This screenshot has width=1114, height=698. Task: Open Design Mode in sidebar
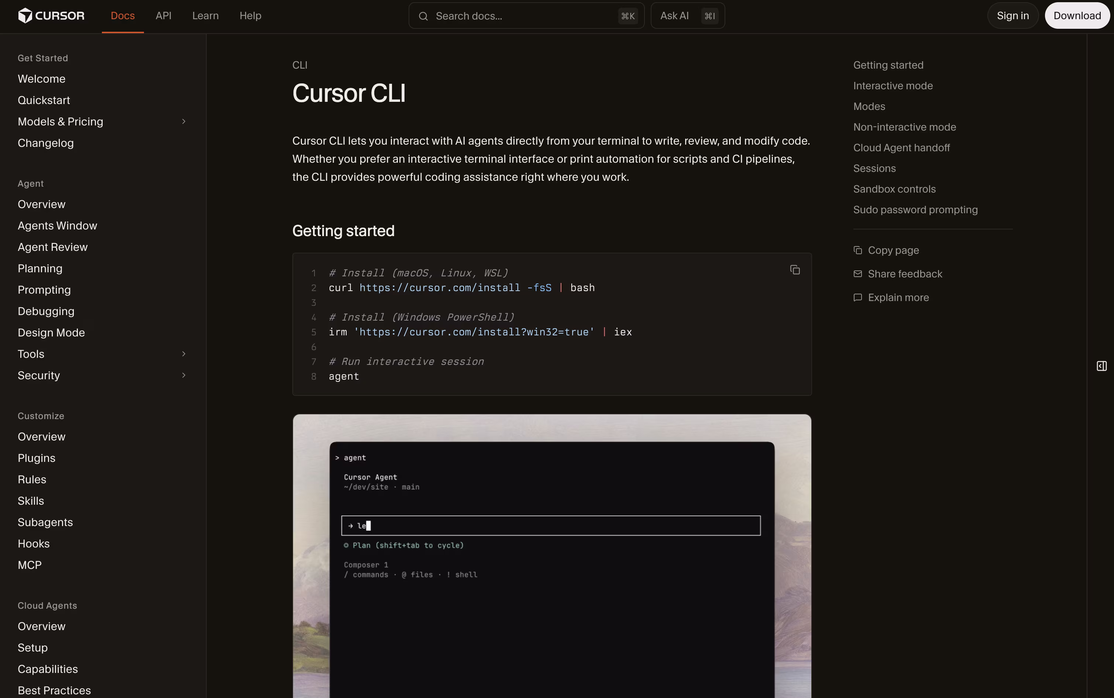pos(51,333)
